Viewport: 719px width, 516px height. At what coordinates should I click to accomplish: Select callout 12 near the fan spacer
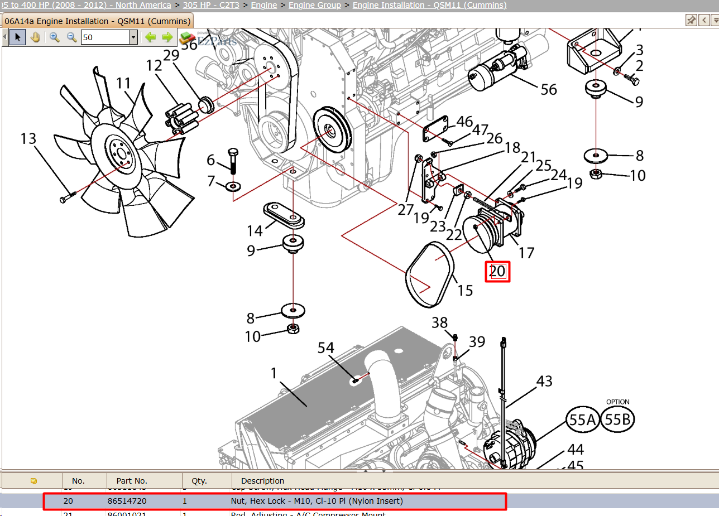[x=154, y=66]
